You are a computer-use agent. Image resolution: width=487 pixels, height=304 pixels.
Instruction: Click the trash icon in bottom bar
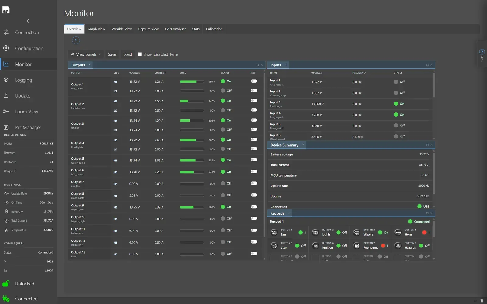(x=482, y=301)
